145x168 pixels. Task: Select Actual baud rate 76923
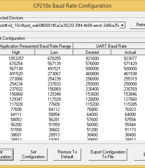[x=130, y=109]
